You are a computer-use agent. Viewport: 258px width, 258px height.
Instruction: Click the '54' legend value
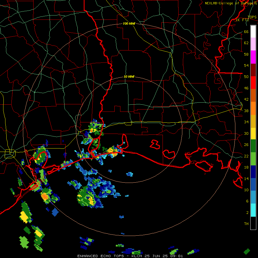click(x=246, y=65)
